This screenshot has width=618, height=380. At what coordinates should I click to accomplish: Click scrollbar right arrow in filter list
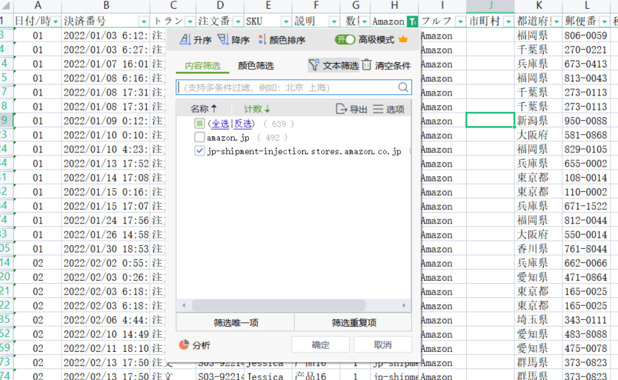pos(404,305)
